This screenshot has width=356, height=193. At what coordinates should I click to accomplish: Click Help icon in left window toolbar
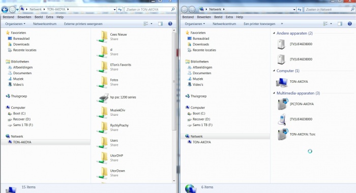coord(170,24)
